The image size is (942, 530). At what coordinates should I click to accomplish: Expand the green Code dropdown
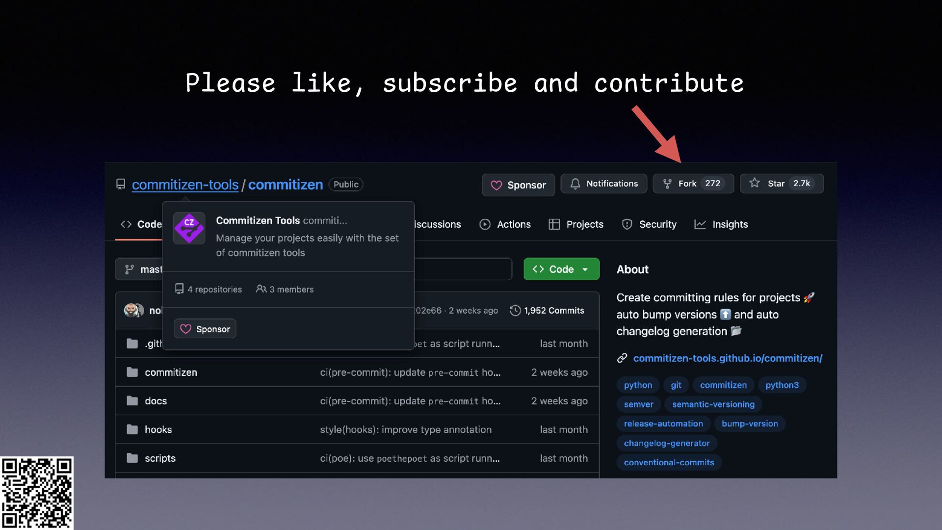click(561, 269)
